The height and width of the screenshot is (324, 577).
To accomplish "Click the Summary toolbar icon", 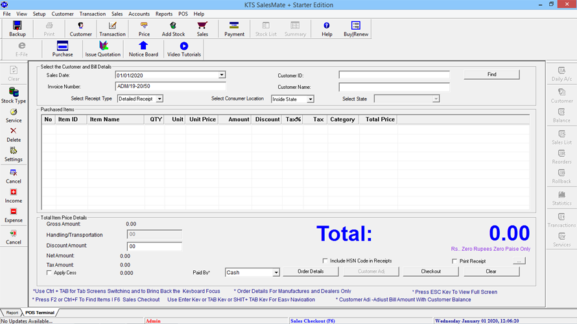I will 295,29.
